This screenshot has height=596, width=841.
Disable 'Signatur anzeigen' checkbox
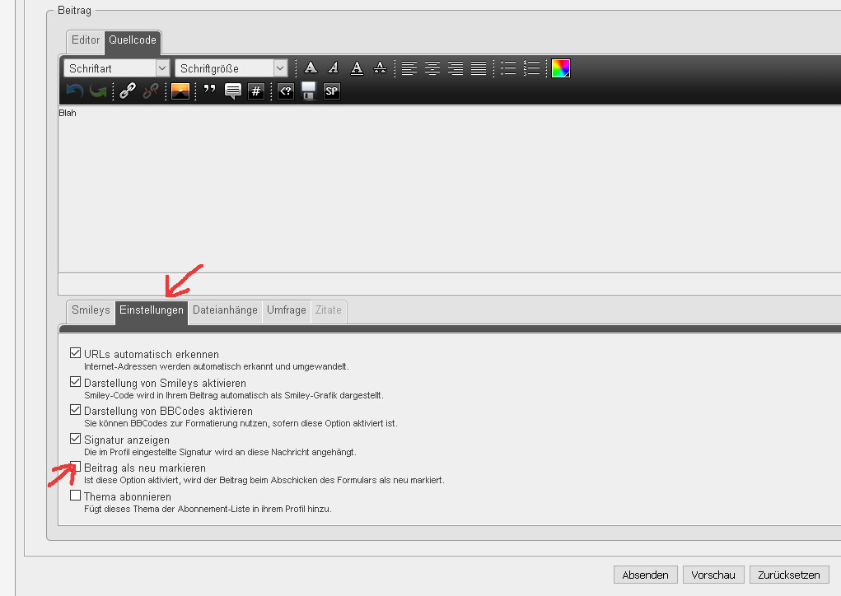(76, 440)
